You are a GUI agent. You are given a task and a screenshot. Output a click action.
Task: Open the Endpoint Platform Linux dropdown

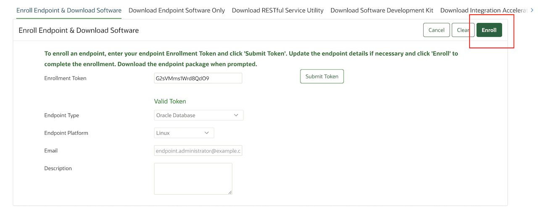click(x=184, y=133)
